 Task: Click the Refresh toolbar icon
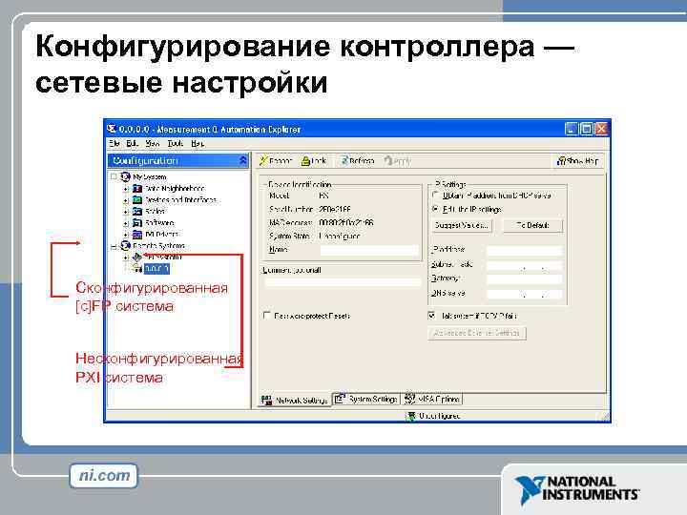[344, 161]
